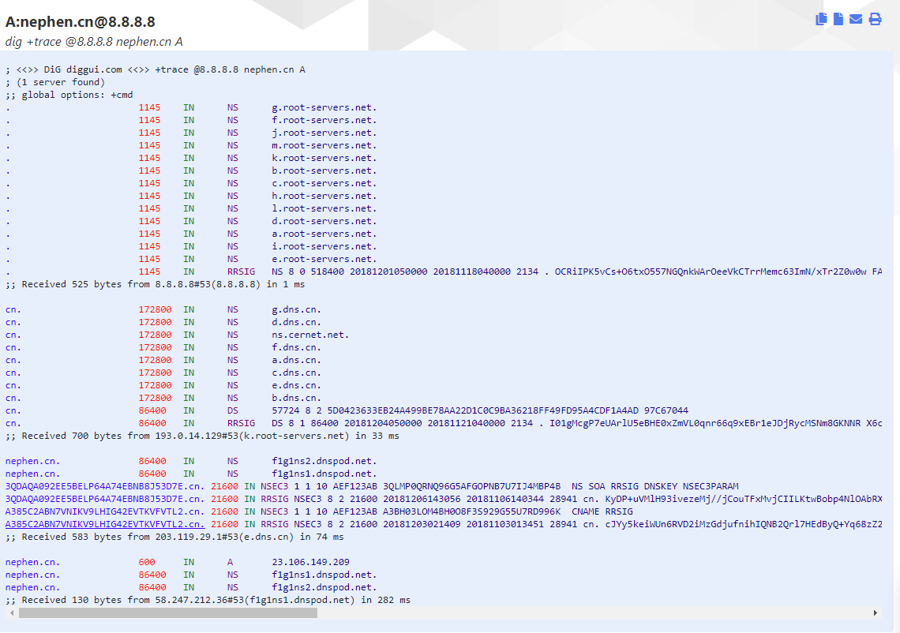The width and height of the screenshot is (900, 633).
Task: Click 'Received 700 bytes from 193.0.14.129' line
Action: (202, 436)
